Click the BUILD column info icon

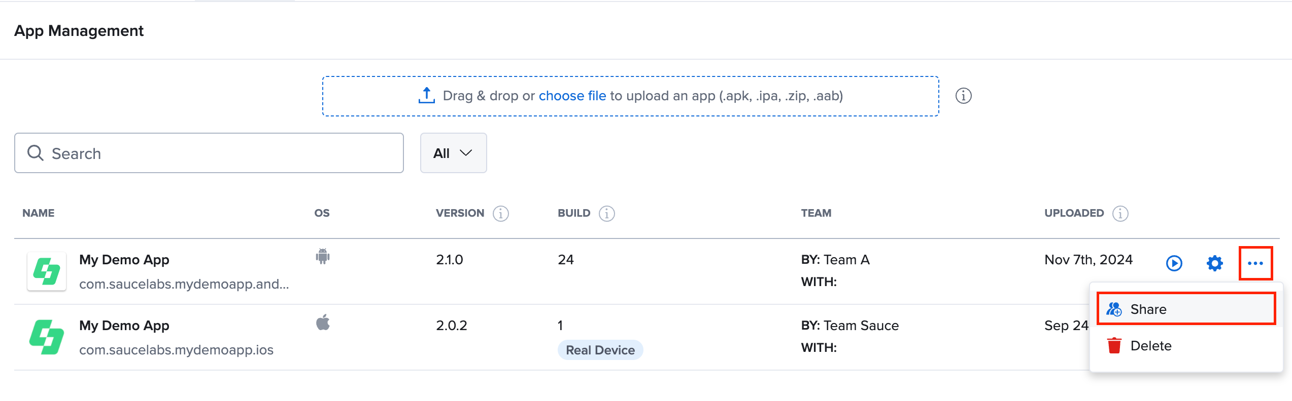606,214
